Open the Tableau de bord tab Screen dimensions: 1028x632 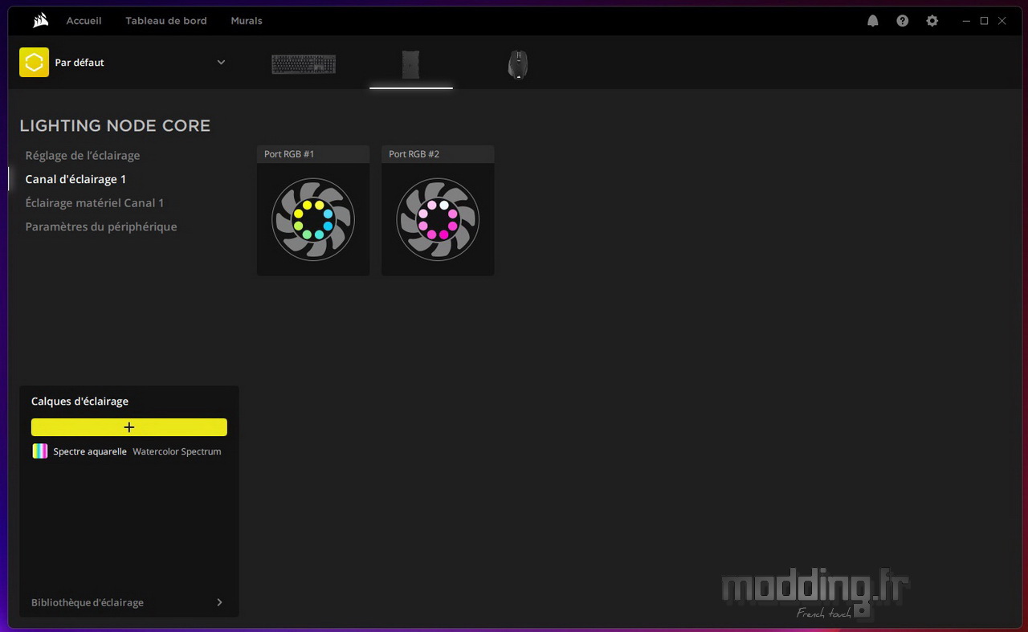click(x=166, y=21)
